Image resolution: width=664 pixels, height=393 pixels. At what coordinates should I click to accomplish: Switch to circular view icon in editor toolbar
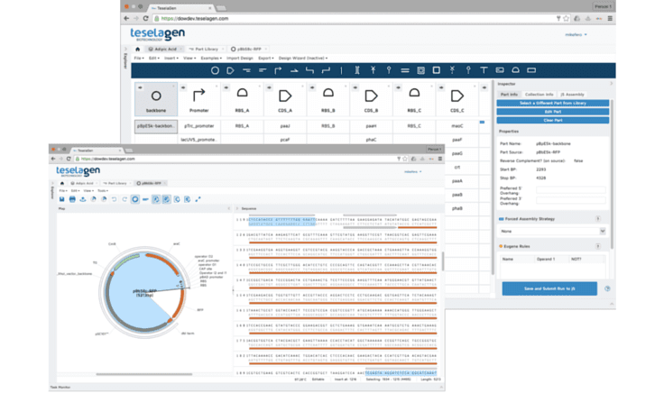(135, 199)
